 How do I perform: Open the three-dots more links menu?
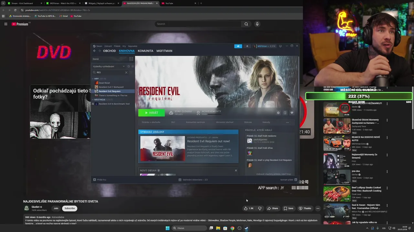coord(287,122)
